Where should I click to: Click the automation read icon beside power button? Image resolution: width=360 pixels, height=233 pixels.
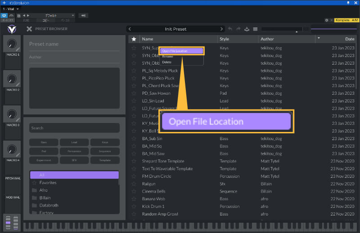pos(11,16)
